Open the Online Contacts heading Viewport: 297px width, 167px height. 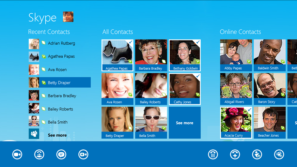point(240,32)
